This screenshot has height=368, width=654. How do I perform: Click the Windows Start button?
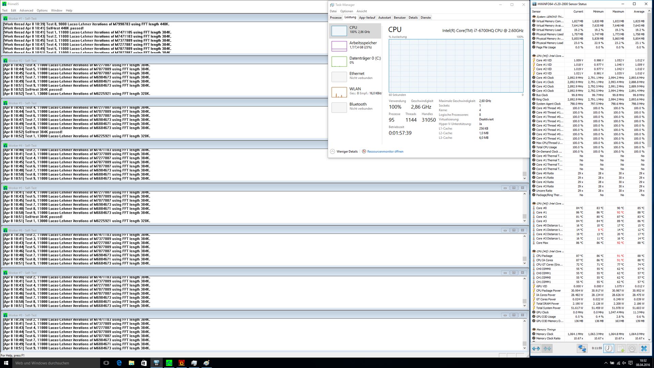click(x=6, y=363)
